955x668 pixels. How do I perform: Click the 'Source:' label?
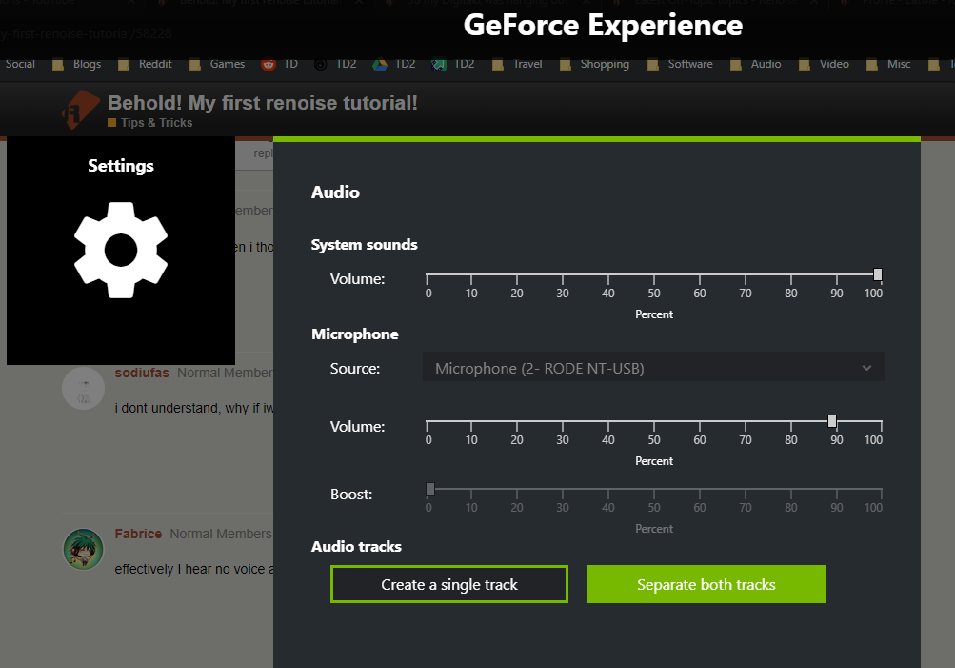click(x=355, y=368)
